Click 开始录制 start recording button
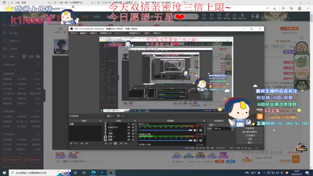Image resolution: width=313 pixels, height=176 pixels. click(x=250, y=128)
